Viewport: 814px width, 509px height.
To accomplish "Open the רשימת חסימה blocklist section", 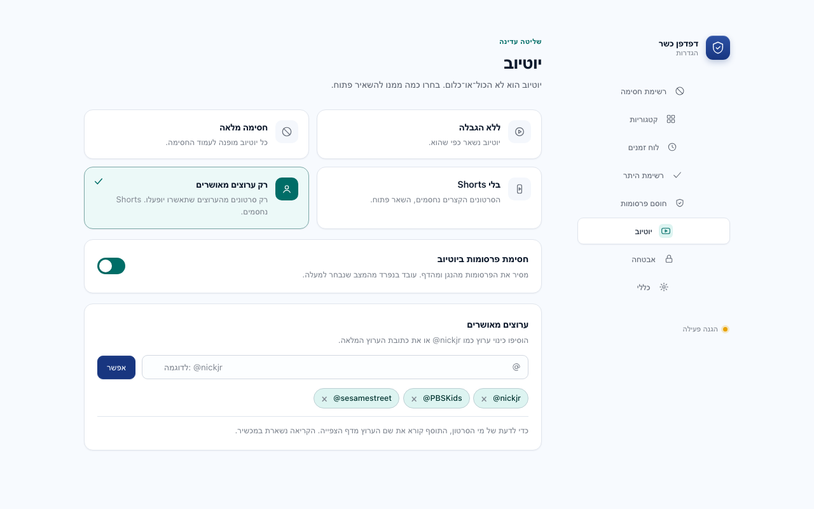I will [654, 91].
